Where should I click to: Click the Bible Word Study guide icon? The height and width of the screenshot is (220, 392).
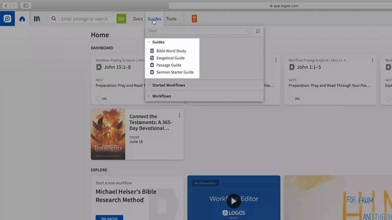pyautogui.click(x=152, y=51)
